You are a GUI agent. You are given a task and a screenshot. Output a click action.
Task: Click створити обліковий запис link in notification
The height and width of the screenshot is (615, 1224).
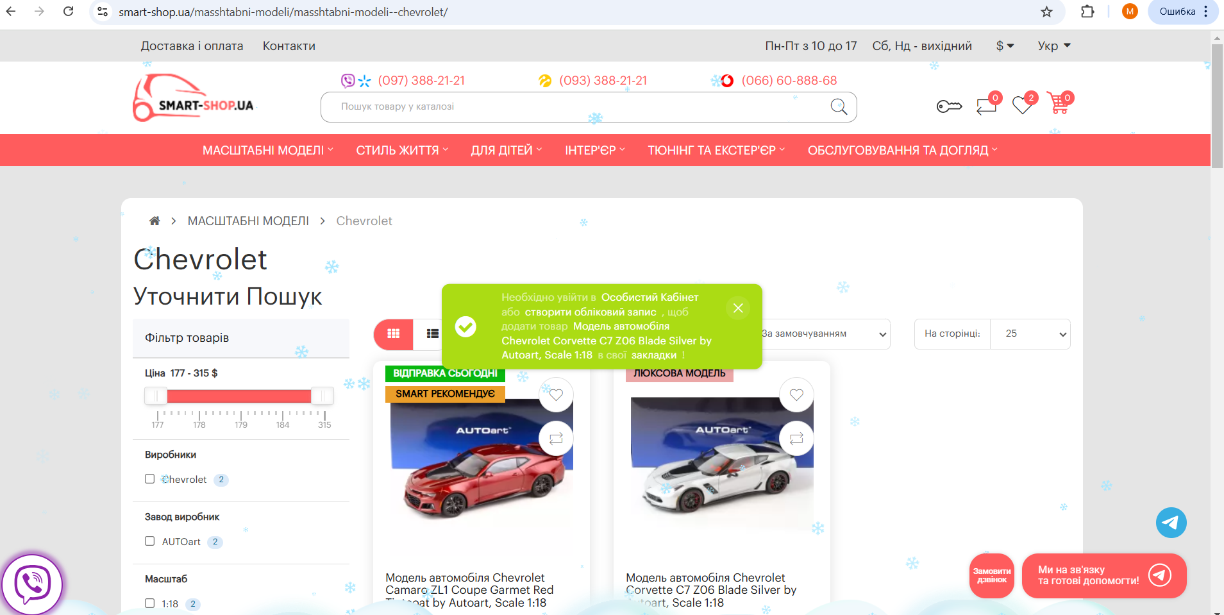pyautogui.click(x=591, y=312)
